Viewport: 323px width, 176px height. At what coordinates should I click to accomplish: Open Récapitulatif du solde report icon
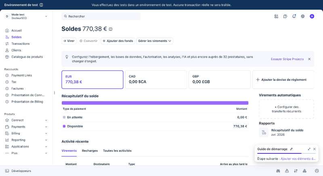tap(264, 132)
